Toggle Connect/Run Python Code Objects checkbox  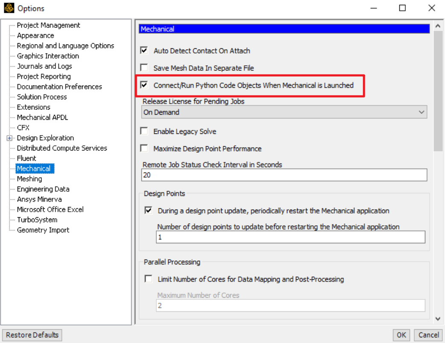[144, 85]
